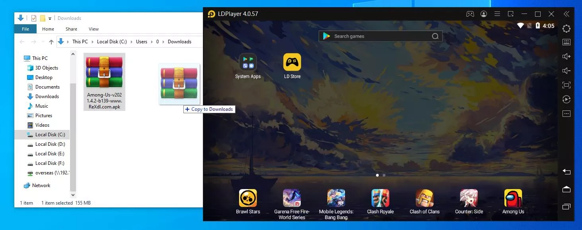Select Network in the navigation pane
The image size is (582, 230).
coord(41,186)
